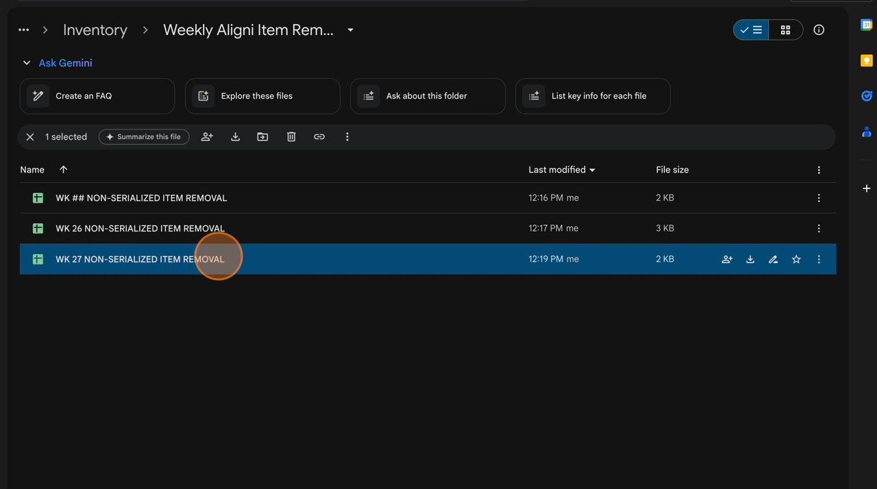The image size is (877, 489).
Task: Open Google Keep from side panel
Action: coord(866,61)
